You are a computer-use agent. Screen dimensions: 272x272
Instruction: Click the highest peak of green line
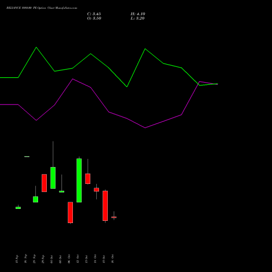click(x=36, y=47)
